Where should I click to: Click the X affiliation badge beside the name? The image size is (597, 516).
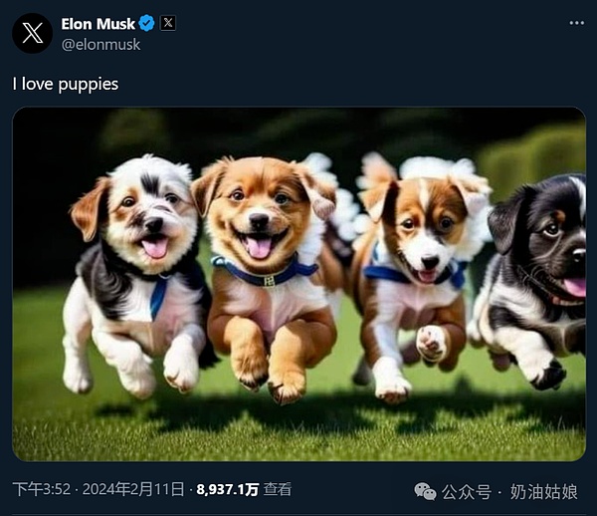(167, 23)
